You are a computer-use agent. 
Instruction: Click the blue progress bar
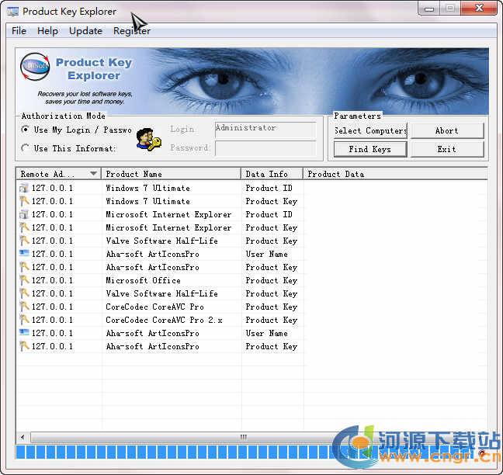point(171,452)
